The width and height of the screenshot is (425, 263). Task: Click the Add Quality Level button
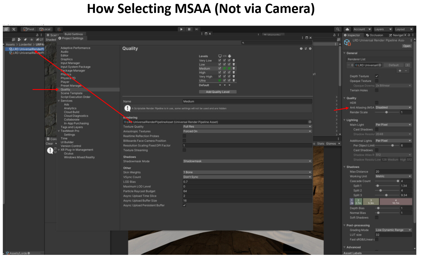[218, 92]
